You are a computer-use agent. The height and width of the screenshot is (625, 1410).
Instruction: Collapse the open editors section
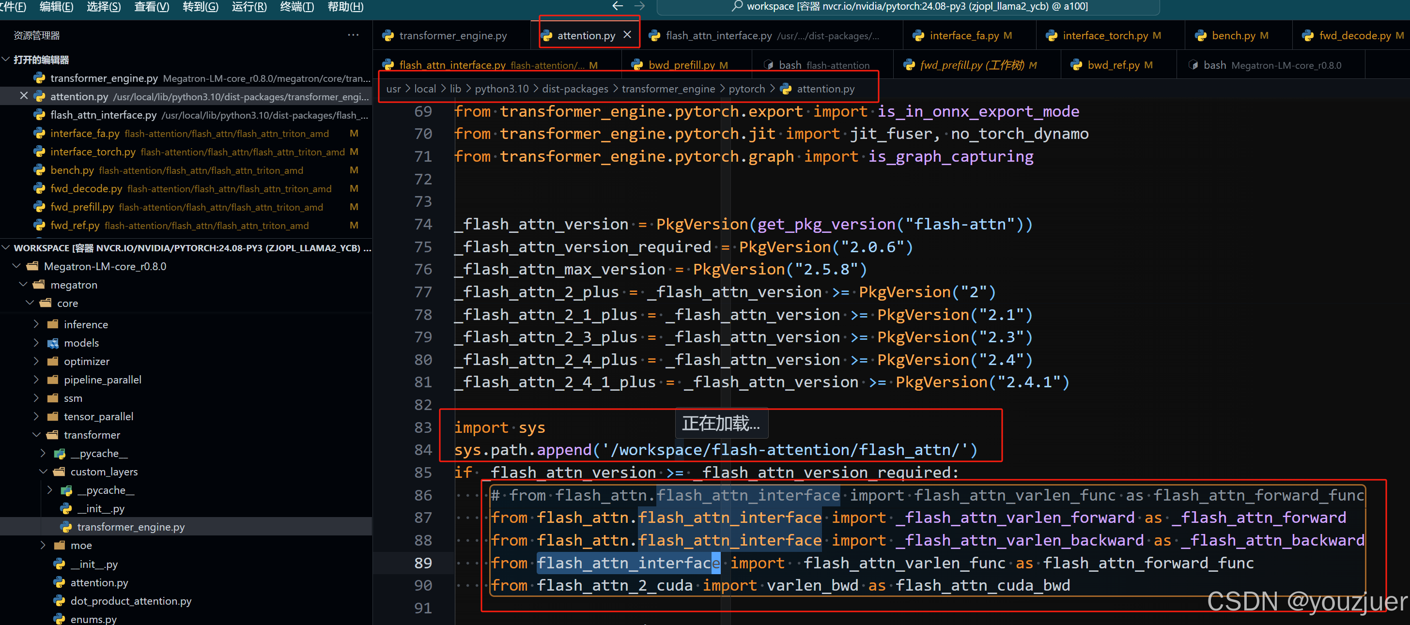6,59
